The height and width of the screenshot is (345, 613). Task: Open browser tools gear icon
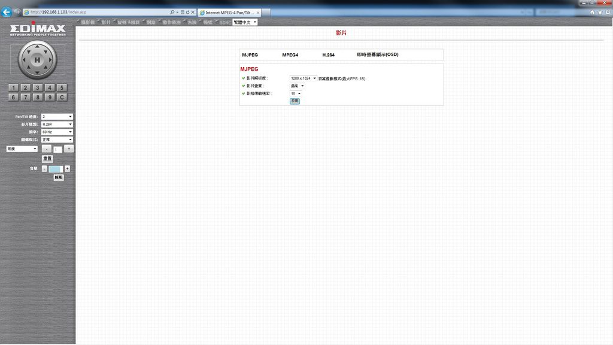coord(608,12)
